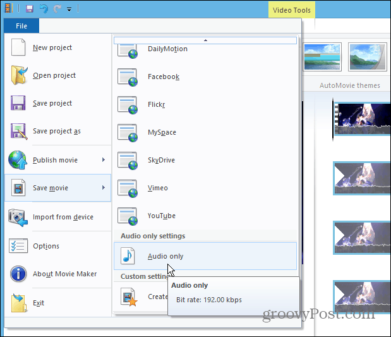Choose the Audio only save option
391x337 pixels.
click(x=205, y=256)
